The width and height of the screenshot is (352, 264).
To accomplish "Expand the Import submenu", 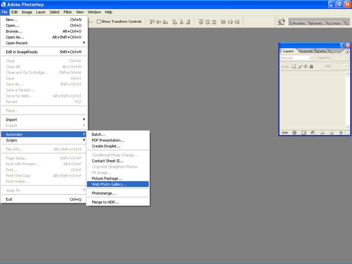I will [44, 119].
